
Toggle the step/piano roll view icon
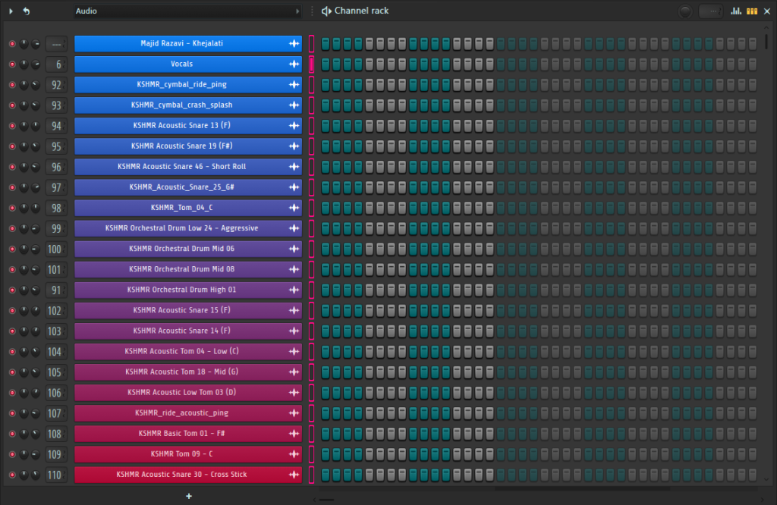point(752,11)
